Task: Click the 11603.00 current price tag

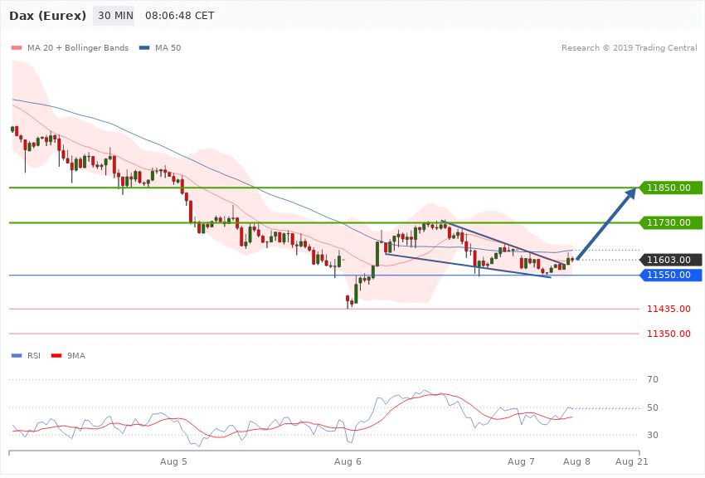Action: click(x=670, y=260)
